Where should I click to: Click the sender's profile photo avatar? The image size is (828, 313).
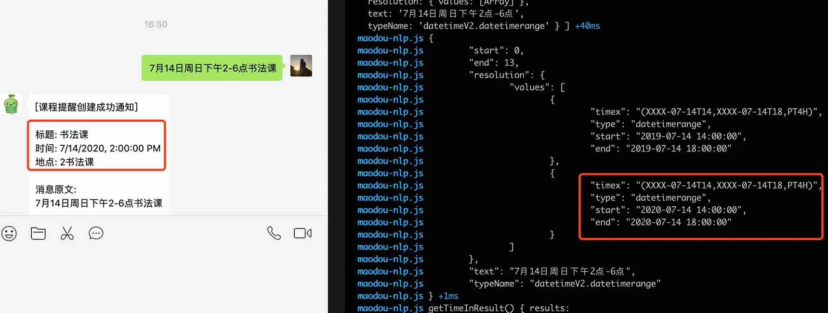tap(301, 66)
